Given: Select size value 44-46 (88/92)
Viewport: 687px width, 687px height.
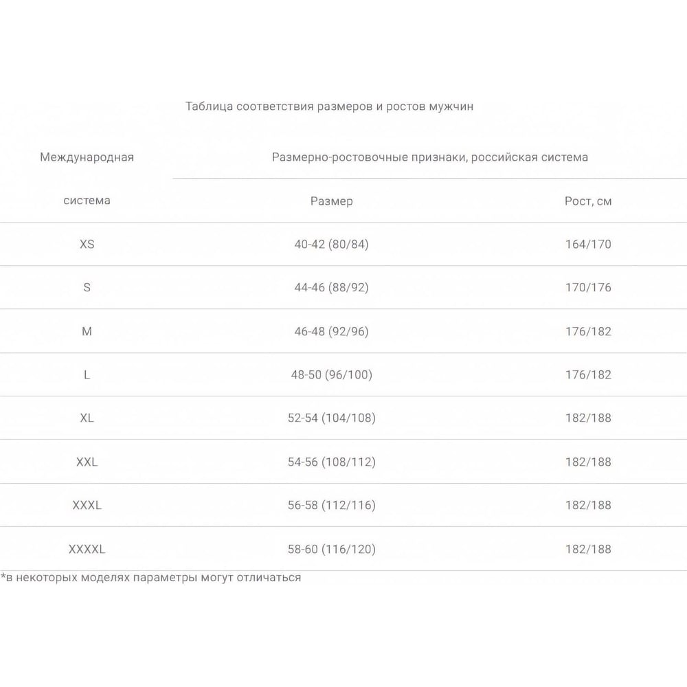Looking at the screenshot, I should 331,287.
